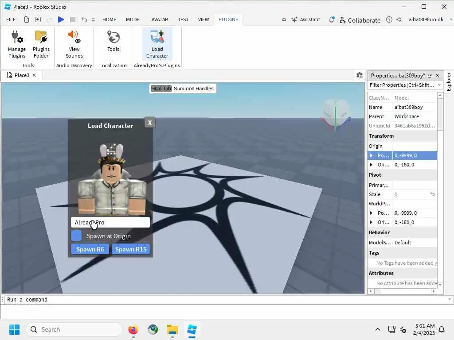Close the Properties panel

pos(438,76)
